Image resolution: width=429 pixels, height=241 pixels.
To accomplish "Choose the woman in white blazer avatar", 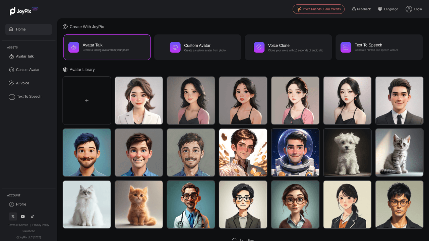I will click(139, 100).
